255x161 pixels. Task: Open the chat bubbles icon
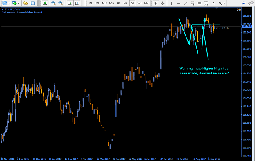251,3
